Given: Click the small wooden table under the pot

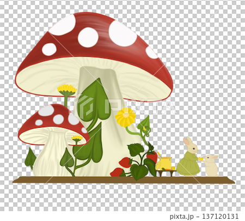Looking at the screenshot, I should click(166, 172).
